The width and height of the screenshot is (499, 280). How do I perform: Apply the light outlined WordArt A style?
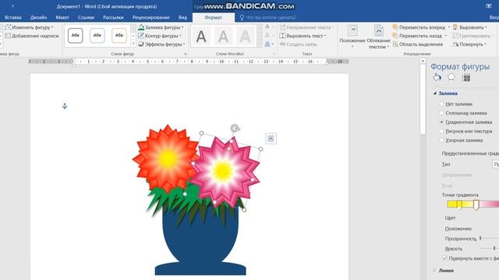(x=245, y=37)
